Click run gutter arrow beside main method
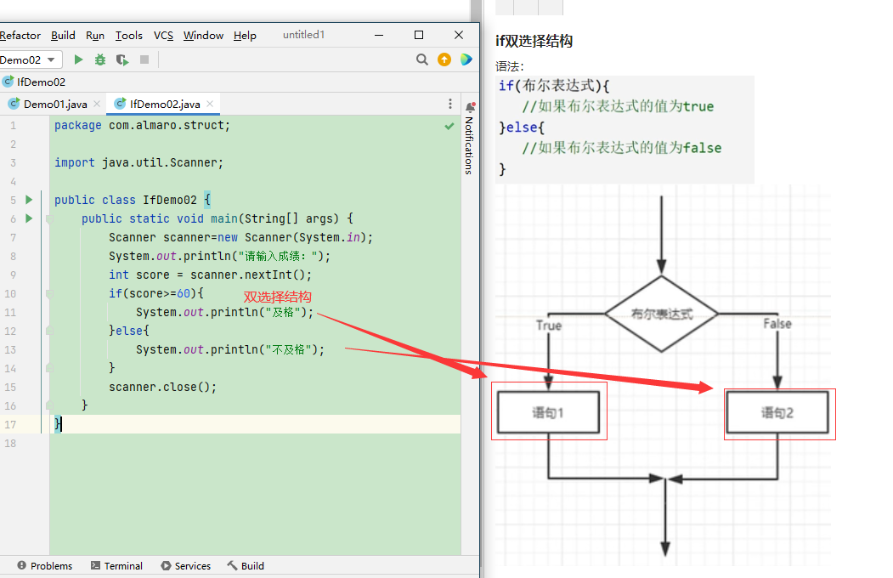This screenshot has width=893, height=578. pos(29,218)
